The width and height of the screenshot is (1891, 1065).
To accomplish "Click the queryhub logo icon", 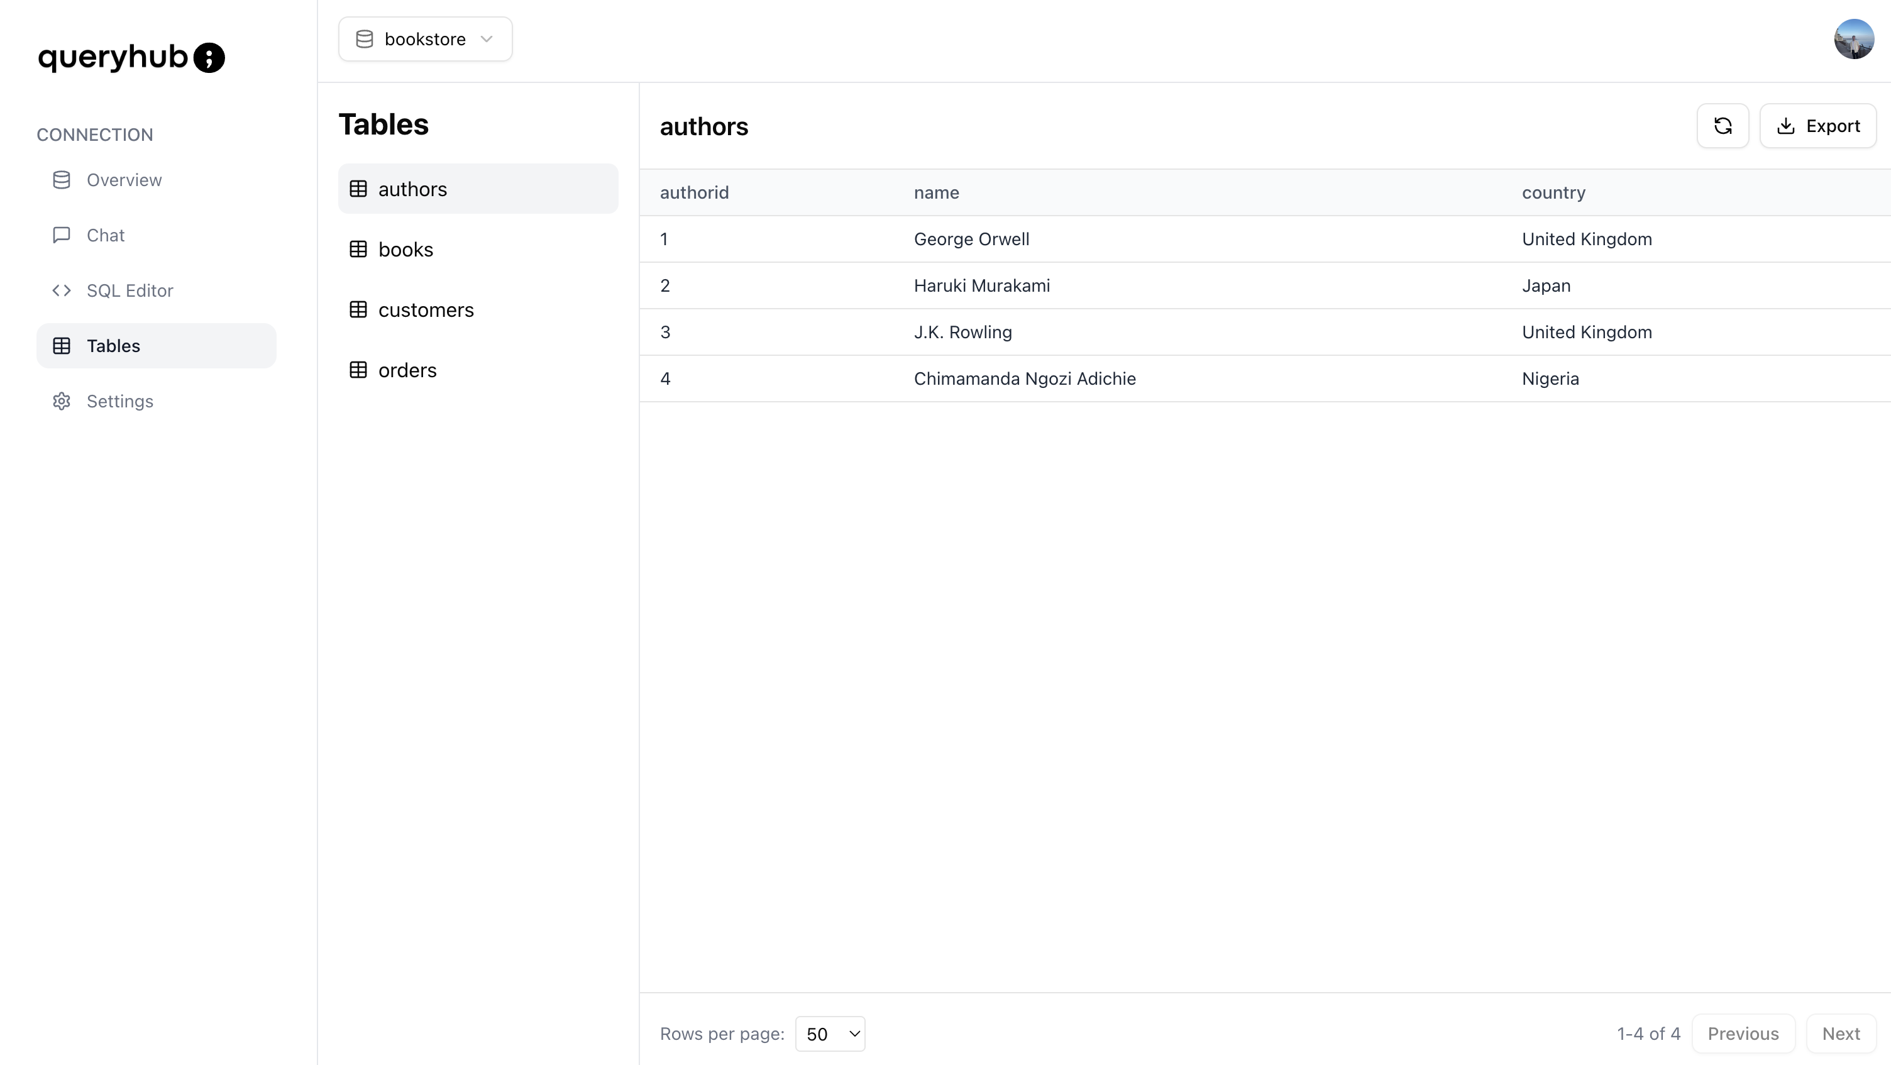I will (209, 58).
